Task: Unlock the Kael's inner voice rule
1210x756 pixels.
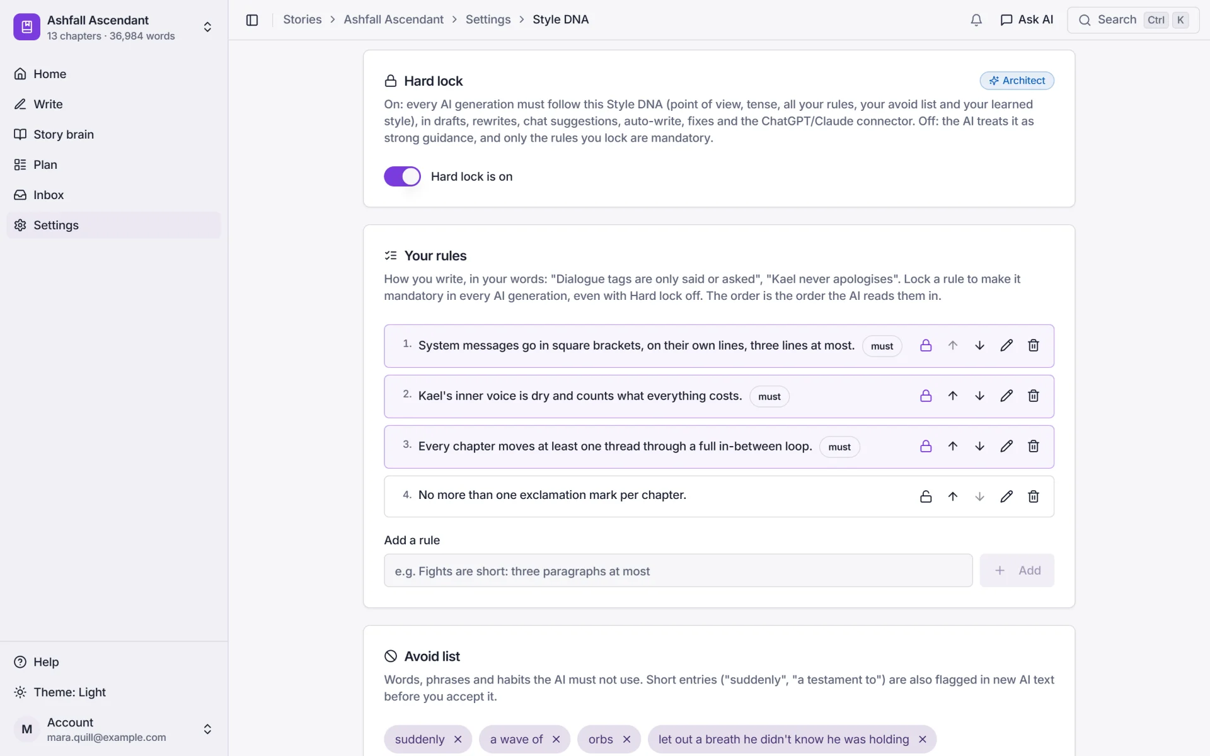Action: [x=926, y=396]
